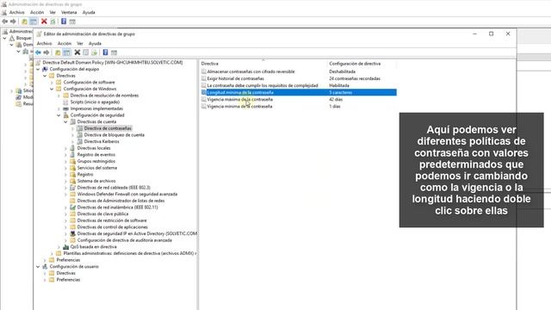Screen dimensions: 551x310
Task: Click the Windows Defender Firewall folder icon
Action: [x=72, y=194]
